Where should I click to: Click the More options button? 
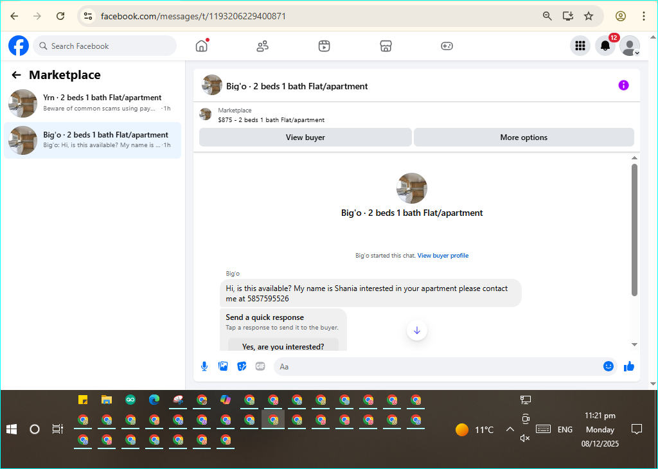(524, 137)
